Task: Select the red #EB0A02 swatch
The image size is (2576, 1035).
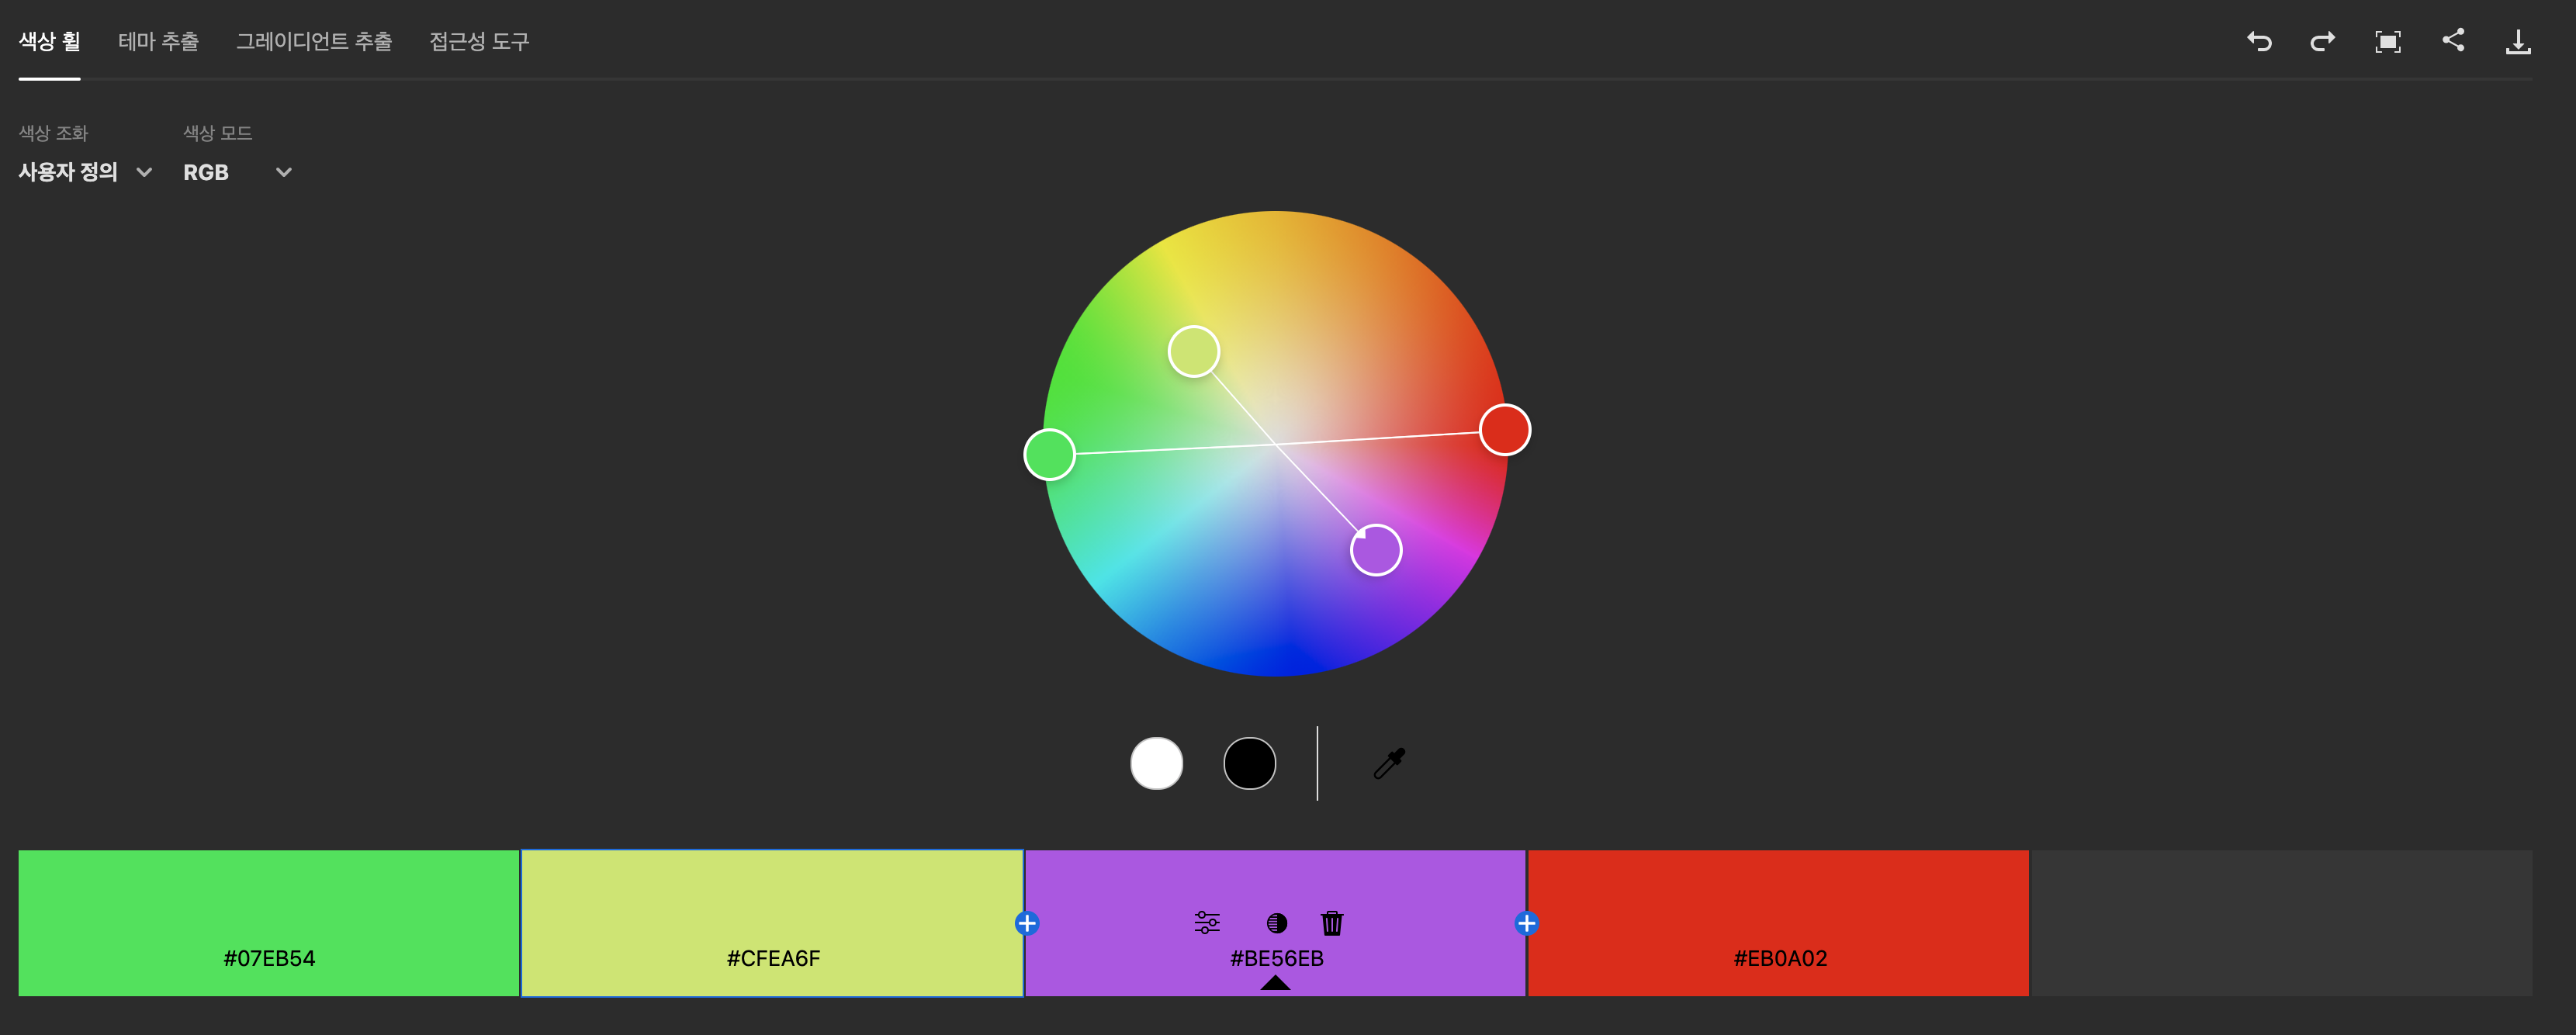Action: click(x=1778, y=922)
